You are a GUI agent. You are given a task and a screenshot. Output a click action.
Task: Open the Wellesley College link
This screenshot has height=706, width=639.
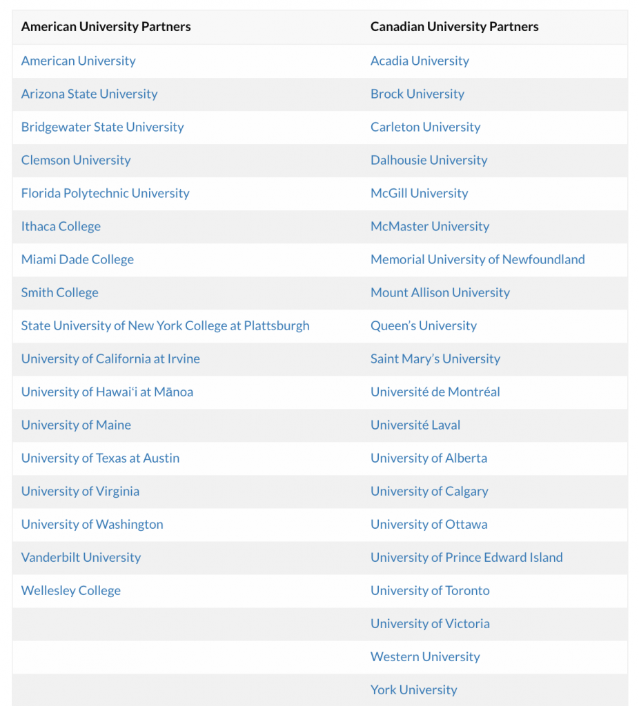pos(70,590)
